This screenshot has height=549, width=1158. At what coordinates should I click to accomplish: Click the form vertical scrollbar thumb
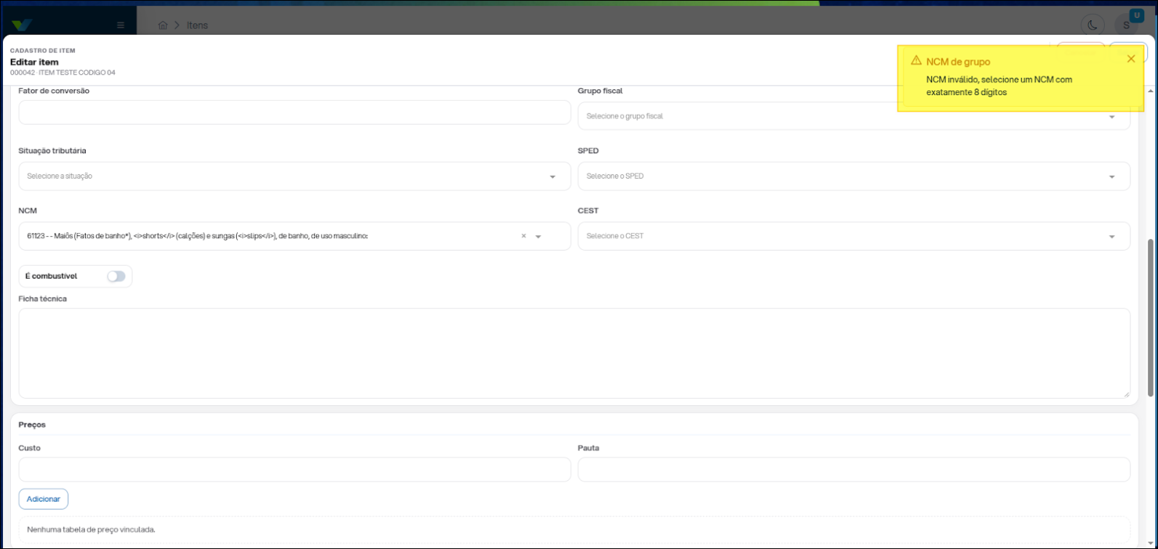point(1151,317)
